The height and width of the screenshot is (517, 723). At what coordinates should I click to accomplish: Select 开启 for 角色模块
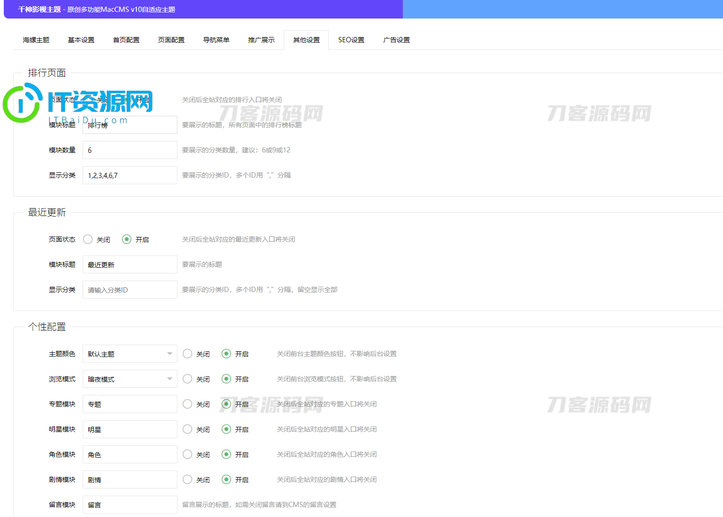235,454
